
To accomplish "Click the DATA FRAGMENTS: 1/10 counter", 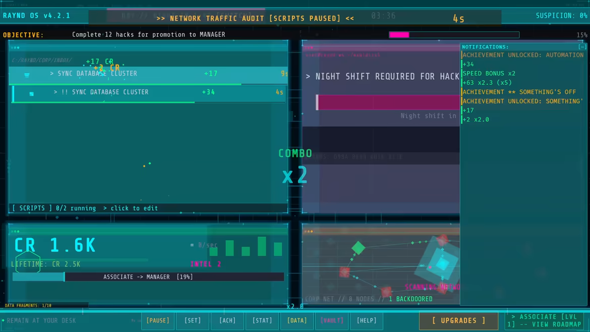I will point(28,306).
